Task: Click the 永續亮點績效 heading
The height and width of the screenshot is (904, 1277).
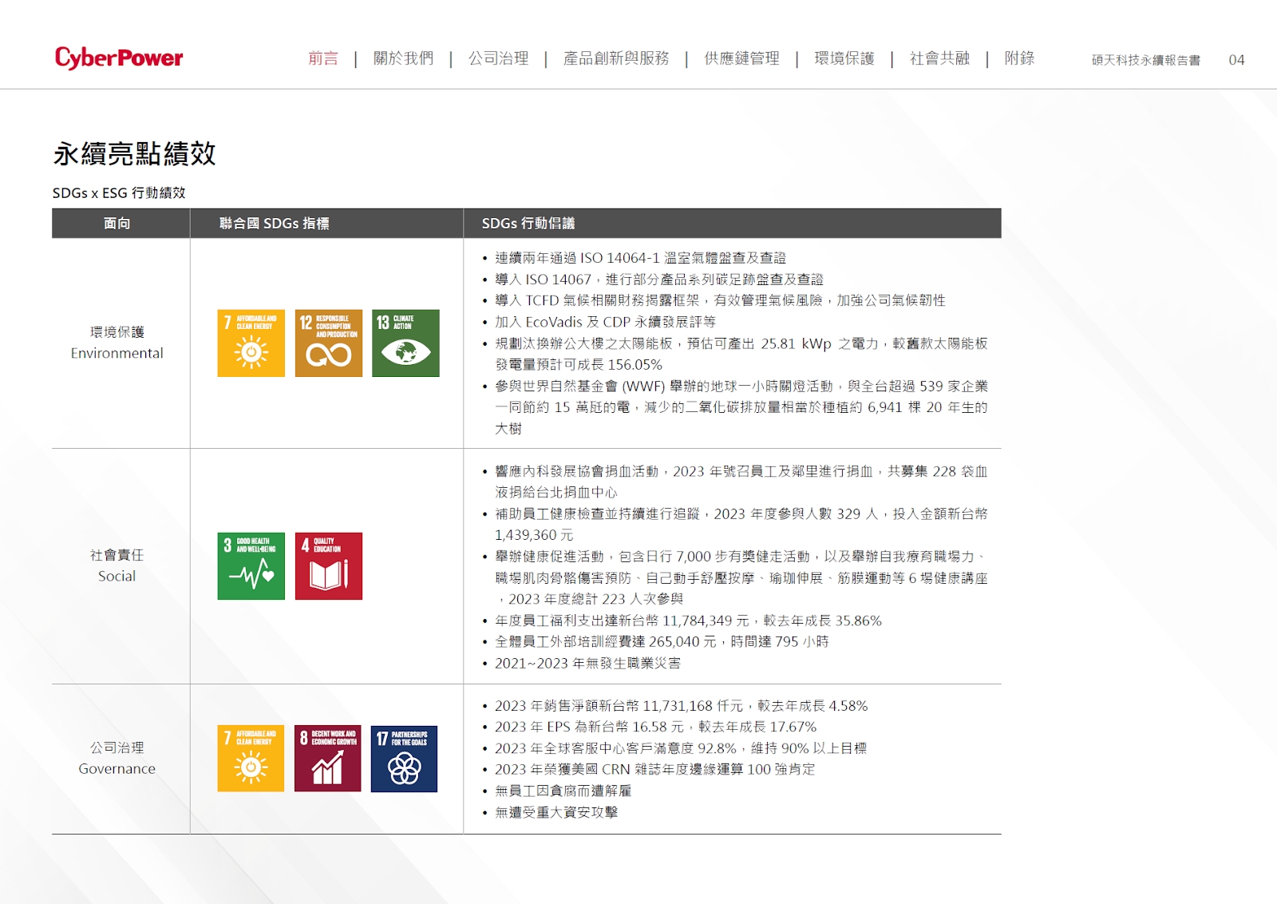Action: (x=135, y=153)
